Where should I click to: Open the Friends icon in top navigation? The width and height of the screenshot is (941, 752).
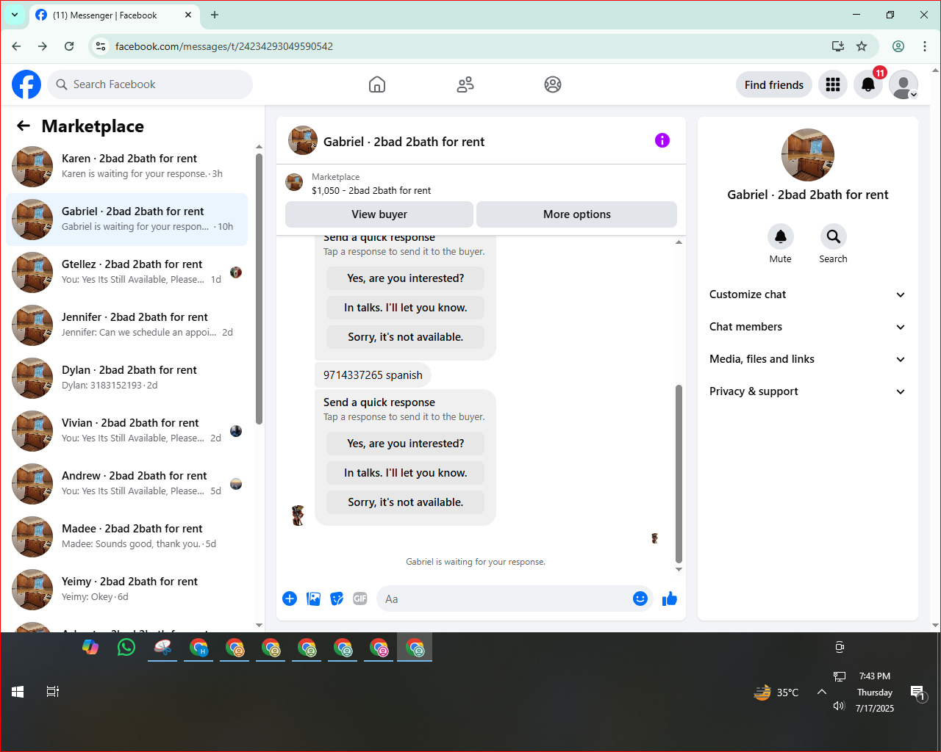(465, 84)
